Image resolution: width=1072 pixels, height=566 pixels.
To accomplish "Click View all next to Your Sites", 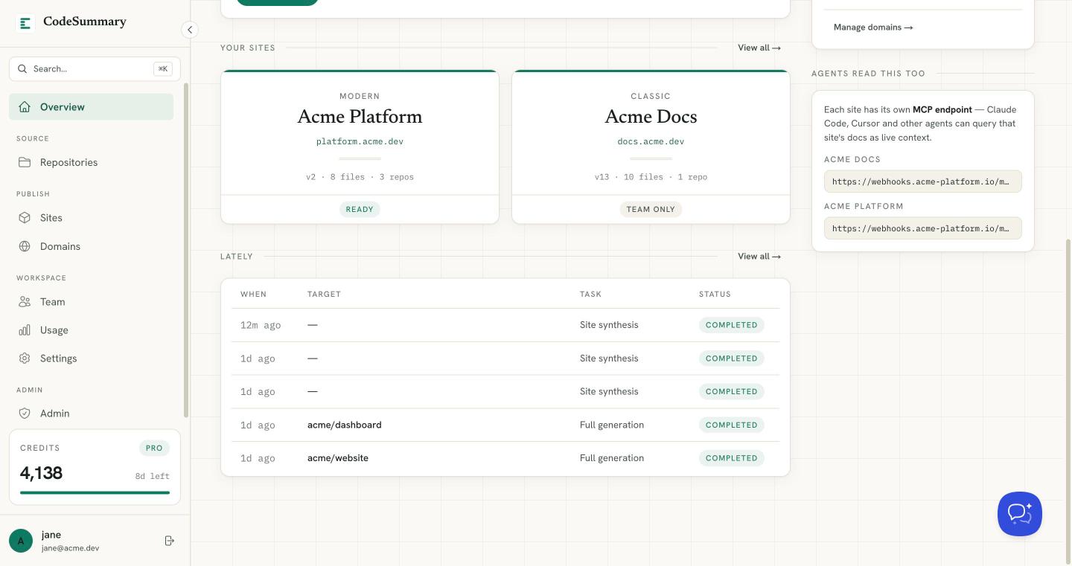I will tap(759, 48).
